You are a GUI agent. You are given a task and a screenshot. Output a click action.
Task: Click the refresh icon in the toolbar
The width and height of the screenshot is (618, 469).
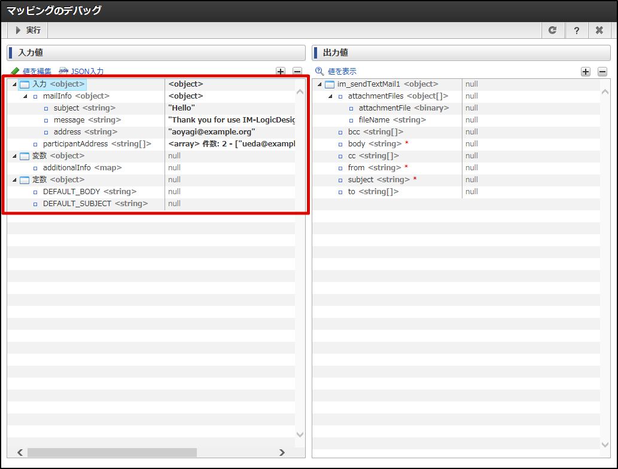(x=552, y=30)
